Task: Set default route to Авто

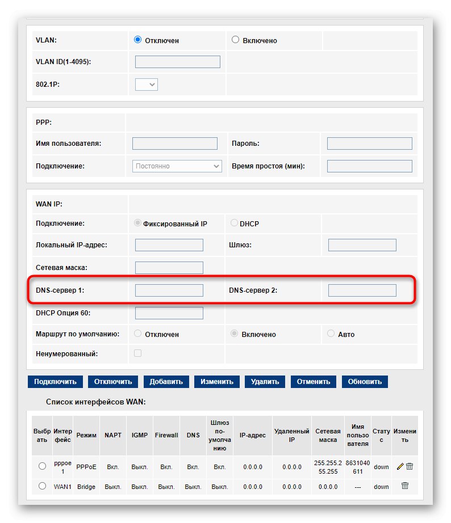Action: point(331,334)
